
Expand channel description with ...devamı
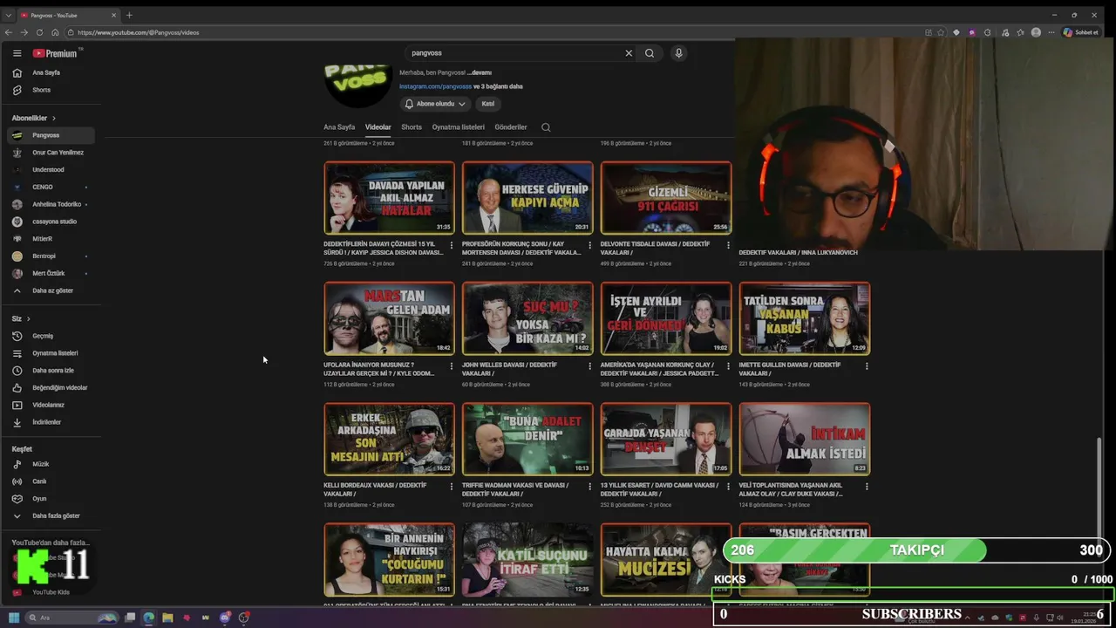point(480,72)
